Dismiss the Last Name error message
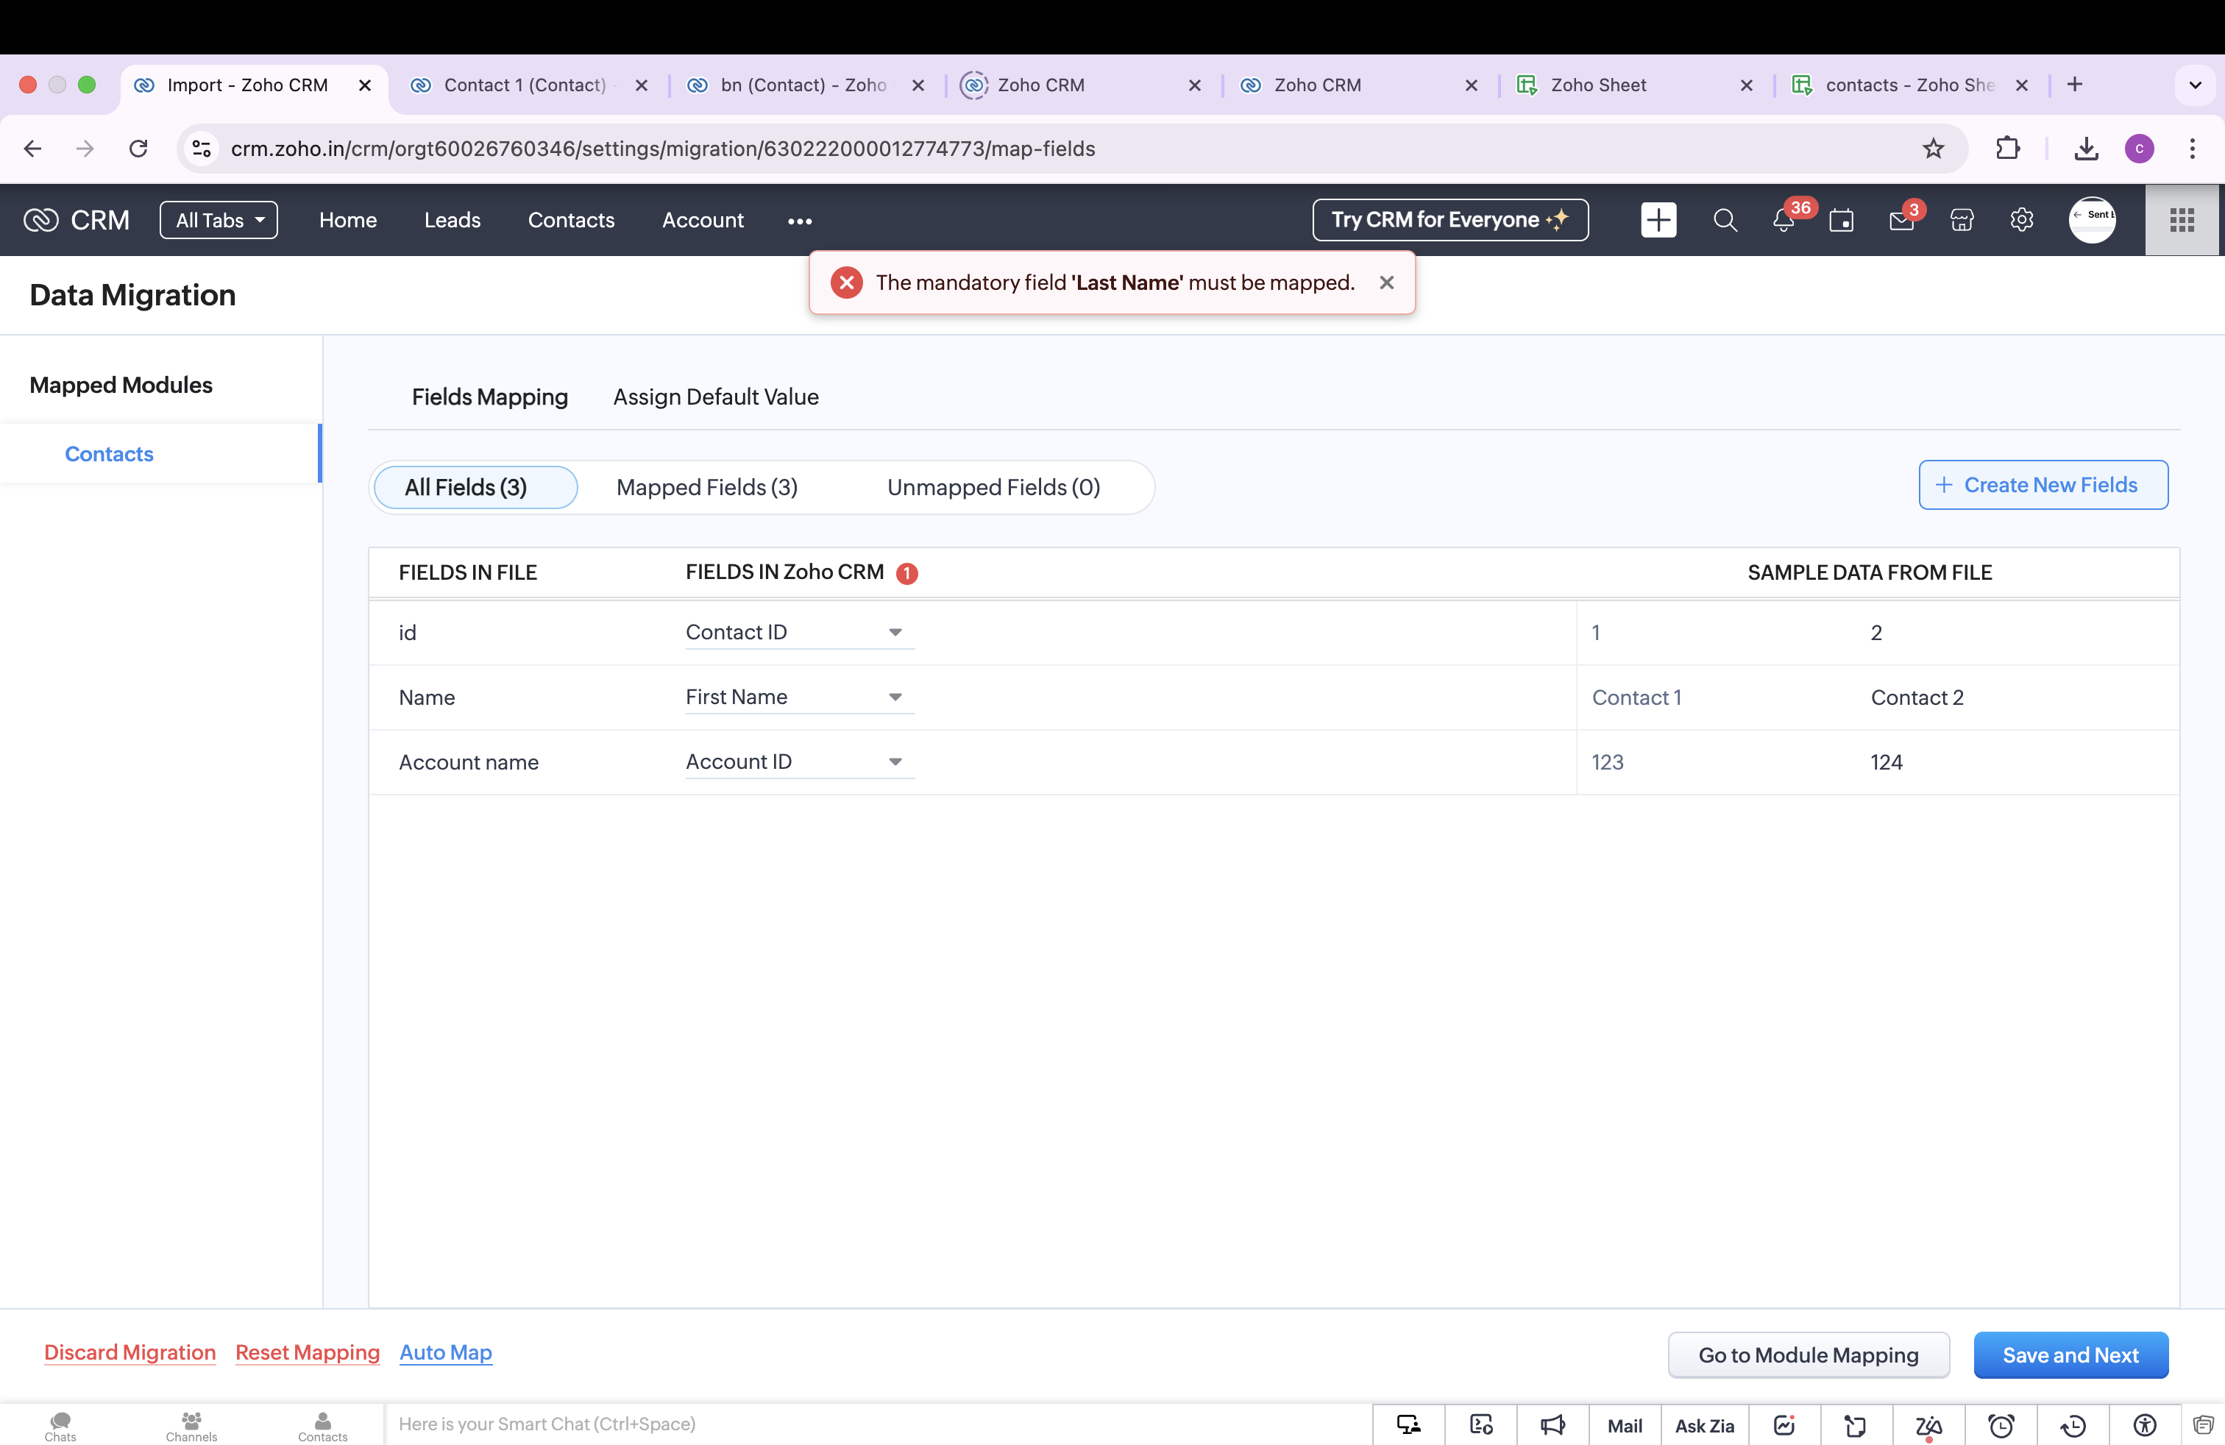The image size is (2225, 1445). click(1386, 283)
